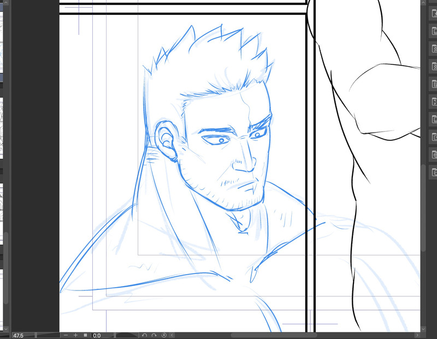This screenshot has width=437, height=339.
Task: Reset the canvas rotation
Action: point(164,335)
